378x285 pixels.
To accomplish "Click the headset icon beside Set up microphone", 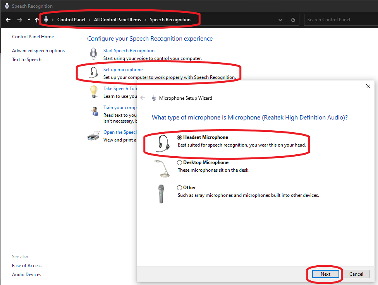I will pyautogui.click(x=94, y=72).
